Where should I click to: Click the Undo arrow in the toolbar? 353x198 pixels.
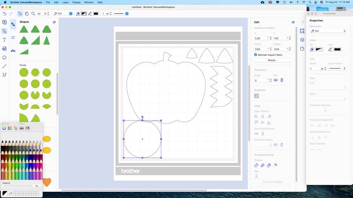click(x=4, y=14)
